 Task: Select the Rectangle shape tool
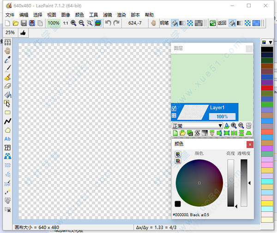7,113
